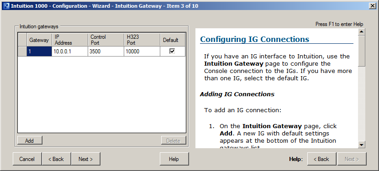Toggle the Default checkbox for gateway 1
The width and height of the screenshot is (379, 171).
(172, 51)
